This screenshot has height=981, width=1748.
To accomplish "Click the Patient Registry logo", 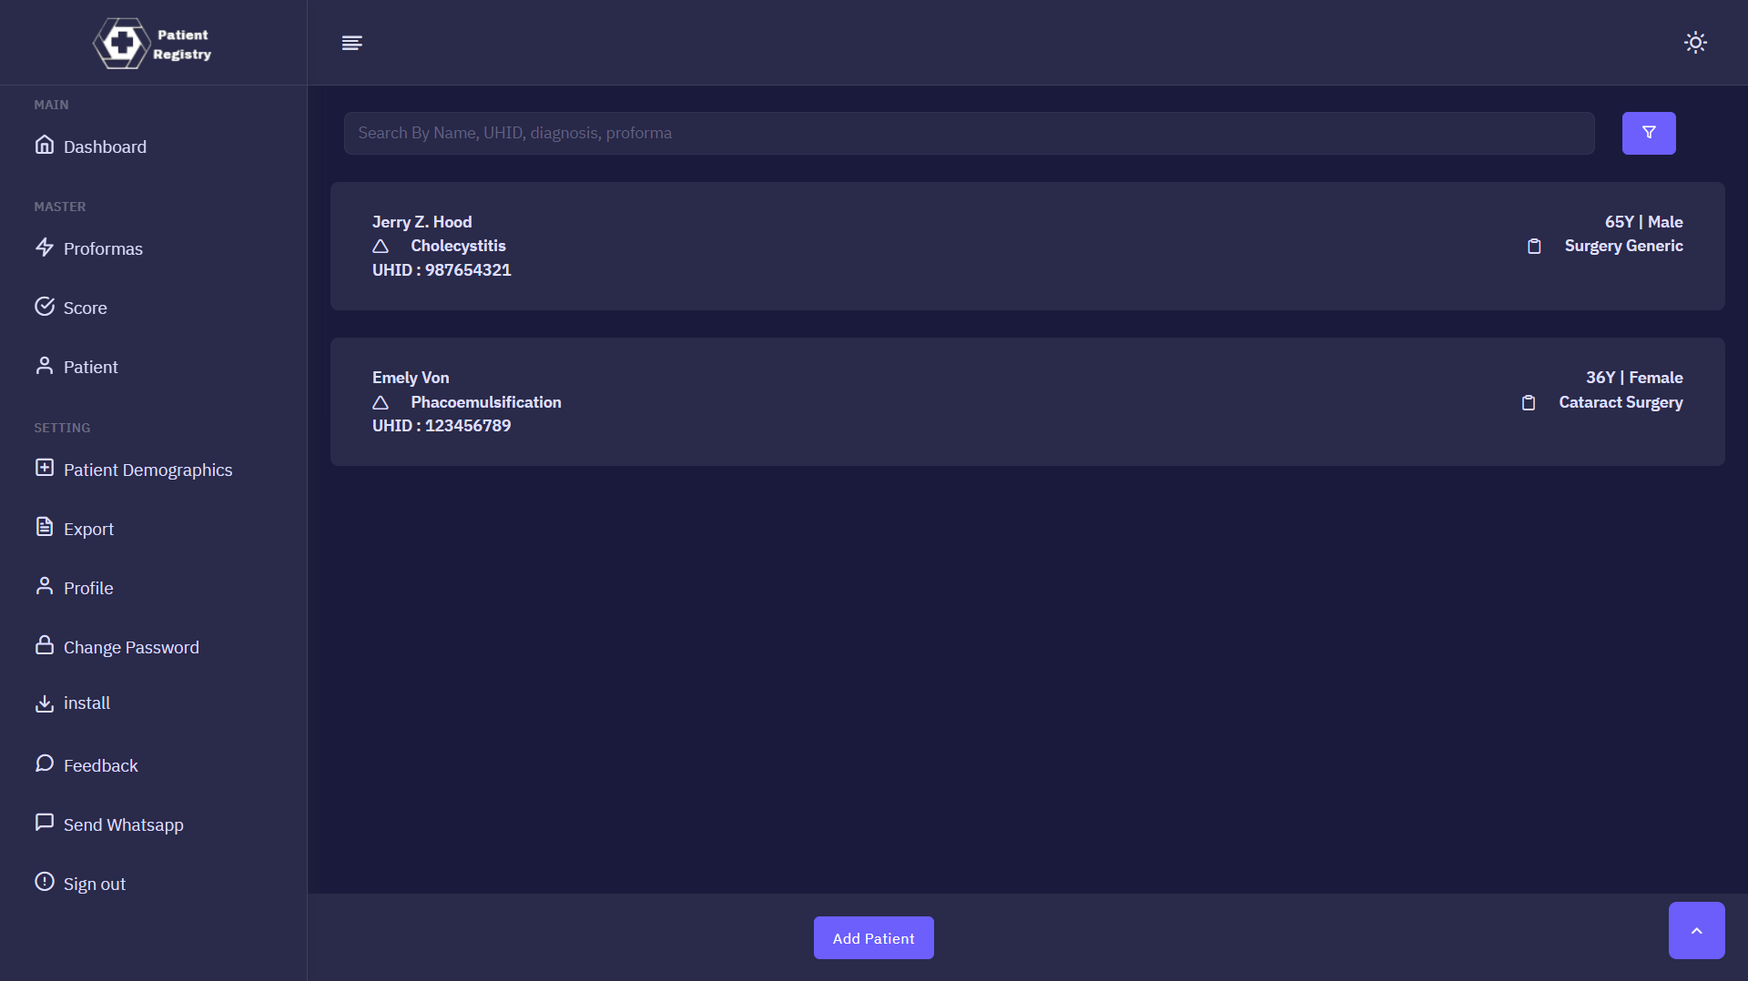I will click(x=152, y=44).
